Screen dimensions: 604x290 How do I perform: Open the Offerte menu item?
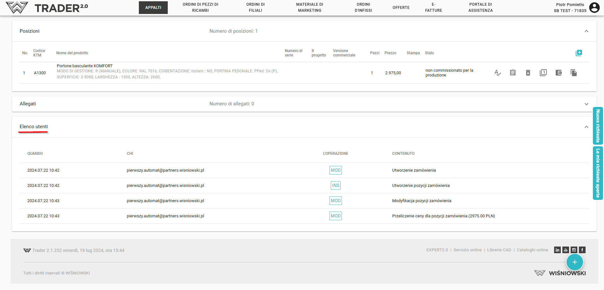click(x=401, y=8)
